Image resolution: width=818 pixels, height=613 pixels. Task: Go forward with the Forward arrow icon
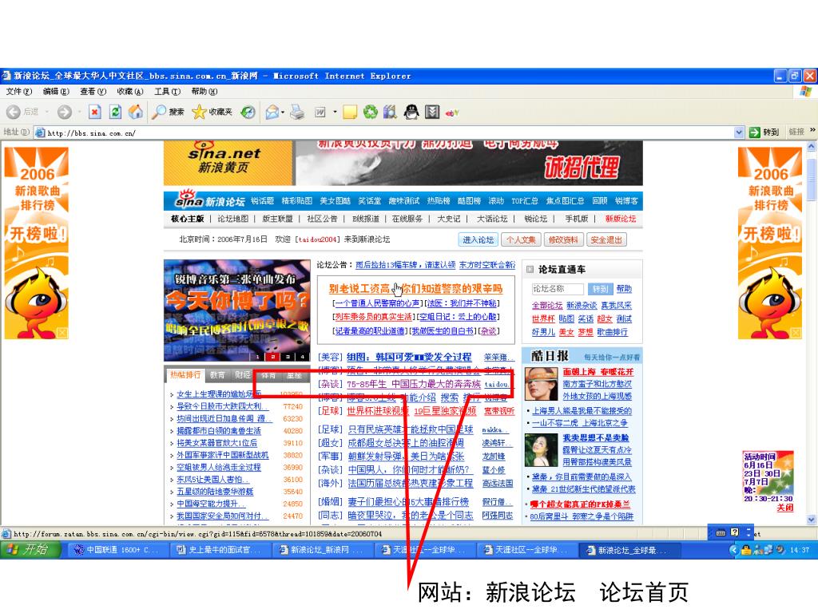tap(65, 112)
